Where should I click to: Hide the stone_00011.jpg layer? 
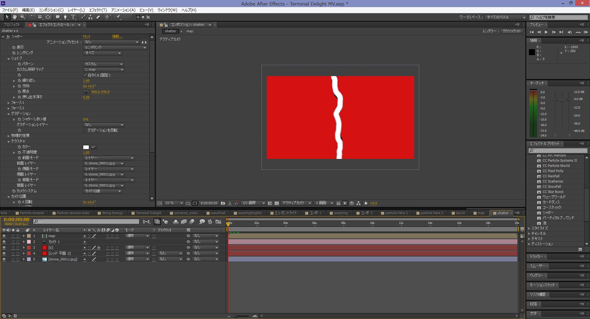coord(4,259)
